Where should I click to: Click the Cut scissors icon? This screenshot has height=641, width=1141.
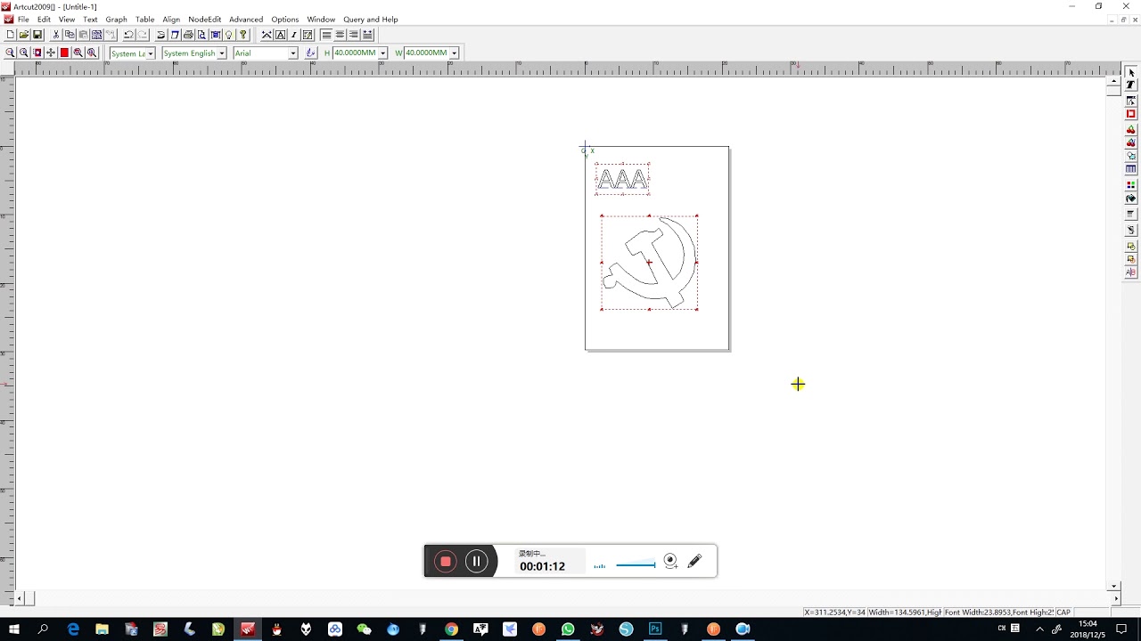pos(55,35)
